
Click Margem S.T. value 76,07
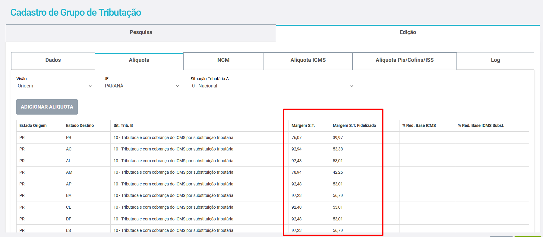[296, 137]
